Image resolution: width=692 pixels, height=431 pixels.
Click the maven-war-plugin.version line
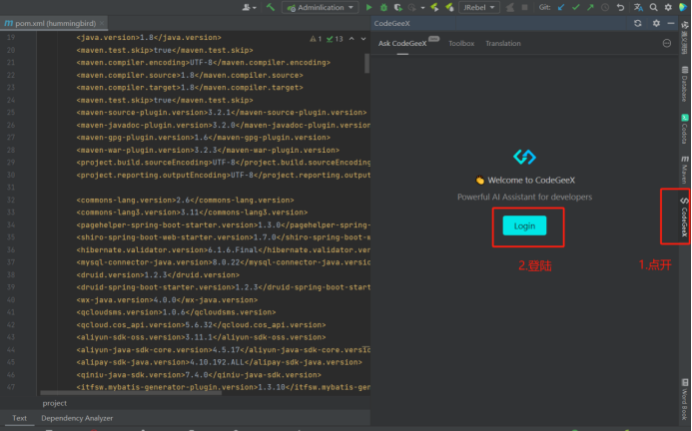(208, 150)
